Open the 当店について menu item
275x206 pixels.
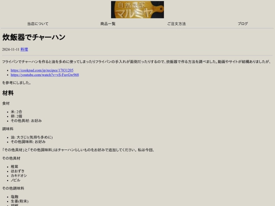[x=38, y=23]
